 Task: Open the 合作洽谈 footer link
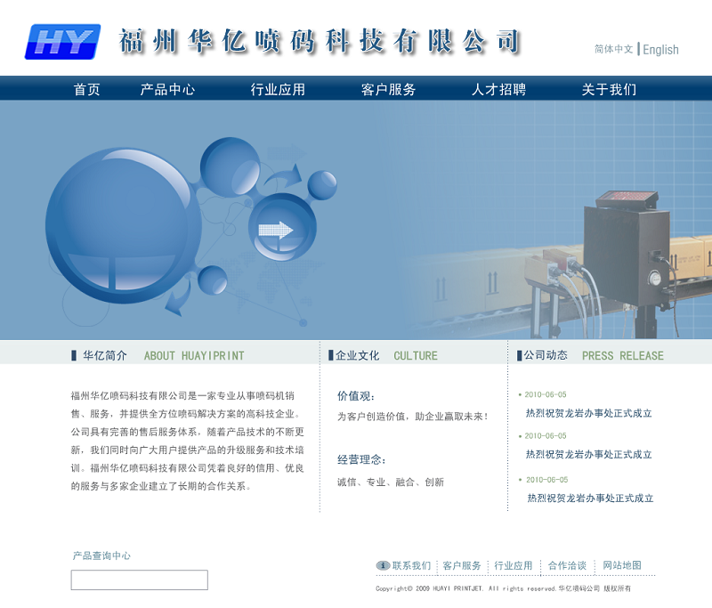(x=567, y=565)
